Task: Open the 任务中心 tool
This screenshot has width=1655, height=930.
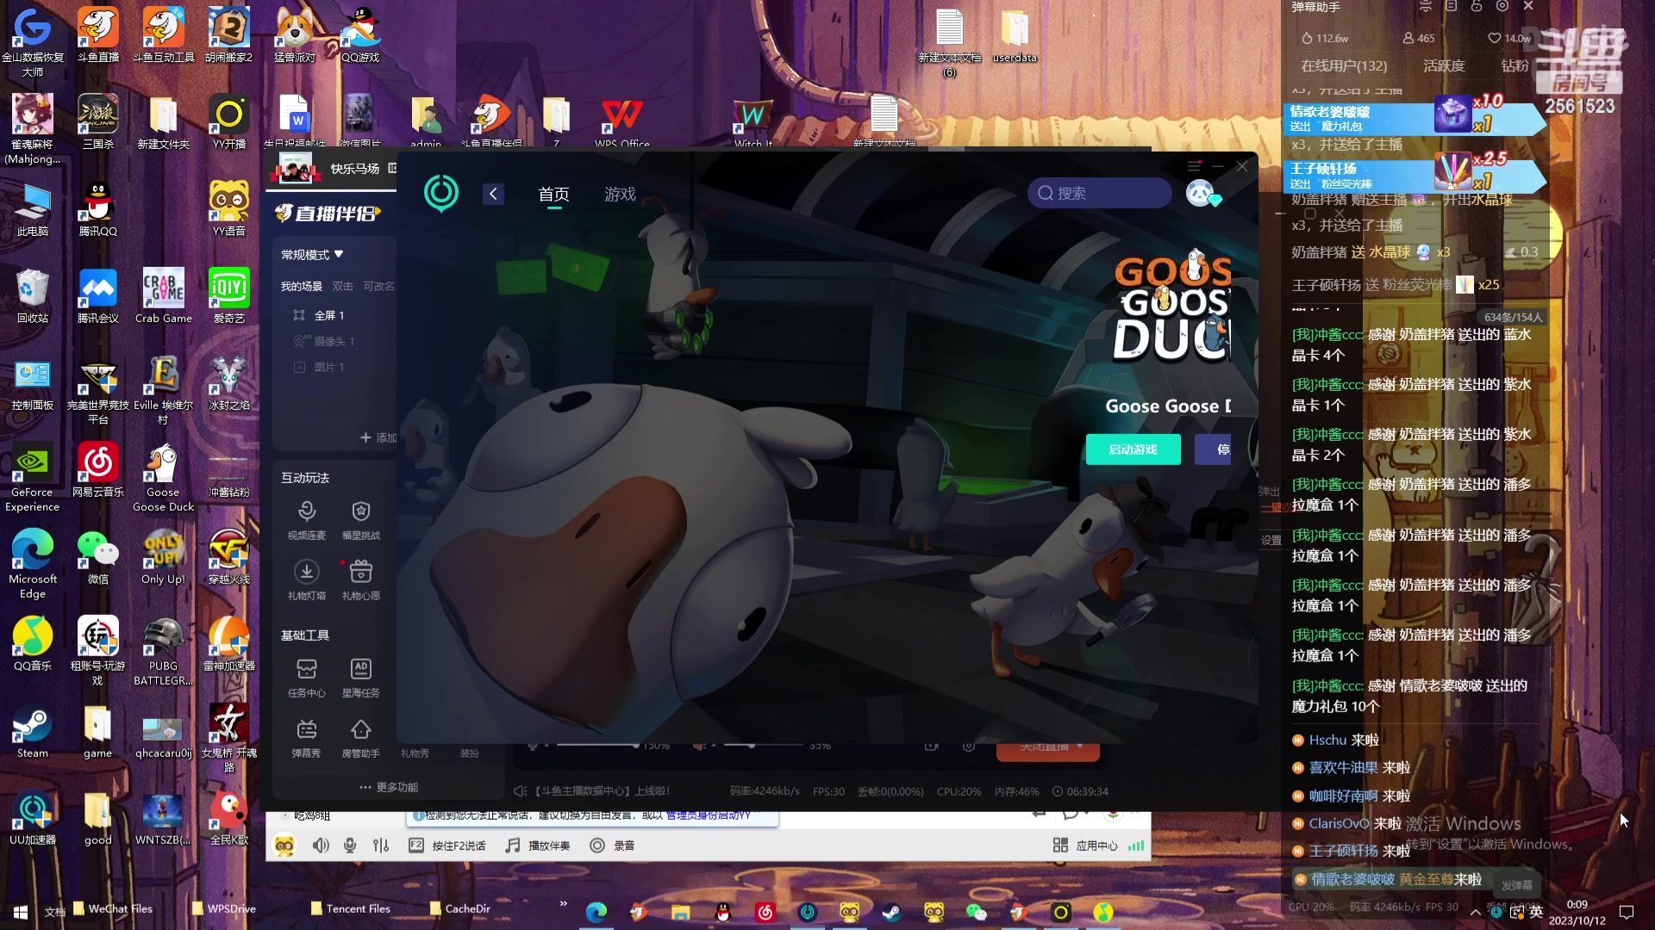Action: [x=307, y=669]
